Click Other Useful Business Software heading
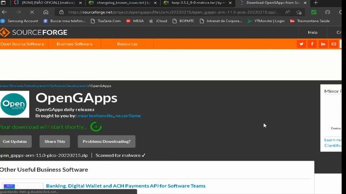Screen dimensions: 346x194 coord(44,170)
